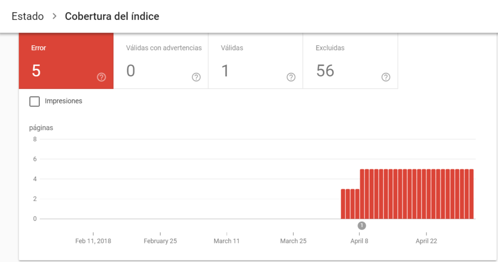Click help icon in Válidas con advertencias card
The image size is (498, 262).
pos(196,77)
